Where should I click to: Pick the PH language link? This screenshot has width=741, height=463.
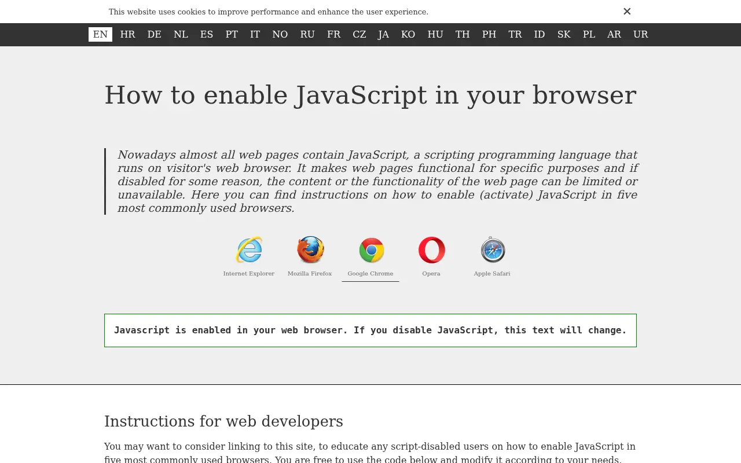(489, 34)
